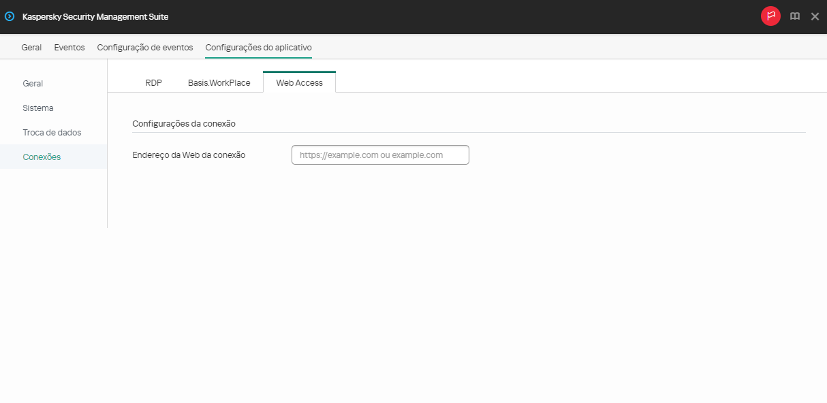
Task: Select Conexões in the sidebar
Action: coord(42,157)
